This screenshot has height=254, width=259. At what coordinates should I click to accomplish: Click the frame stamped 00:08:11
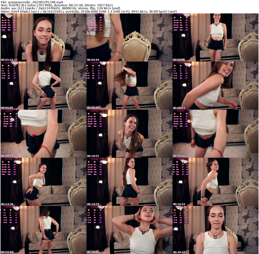pyautogui.click(x=215, y=86)
